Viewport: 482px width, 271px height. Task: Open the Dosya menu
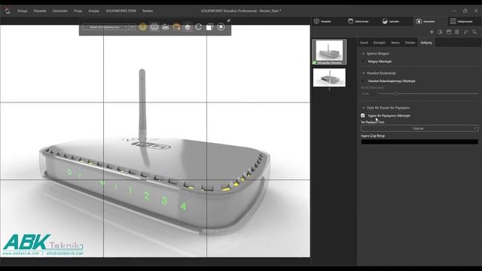pyautogui.click(x=22, y=11)
